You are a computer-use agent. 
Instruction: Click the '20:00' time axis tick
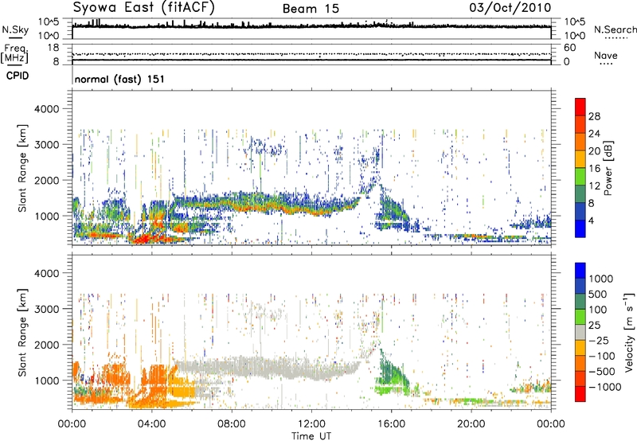(x=471, y=424)
